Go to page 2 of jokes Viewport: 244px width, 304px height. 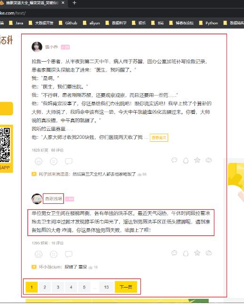tap(45, 287)
